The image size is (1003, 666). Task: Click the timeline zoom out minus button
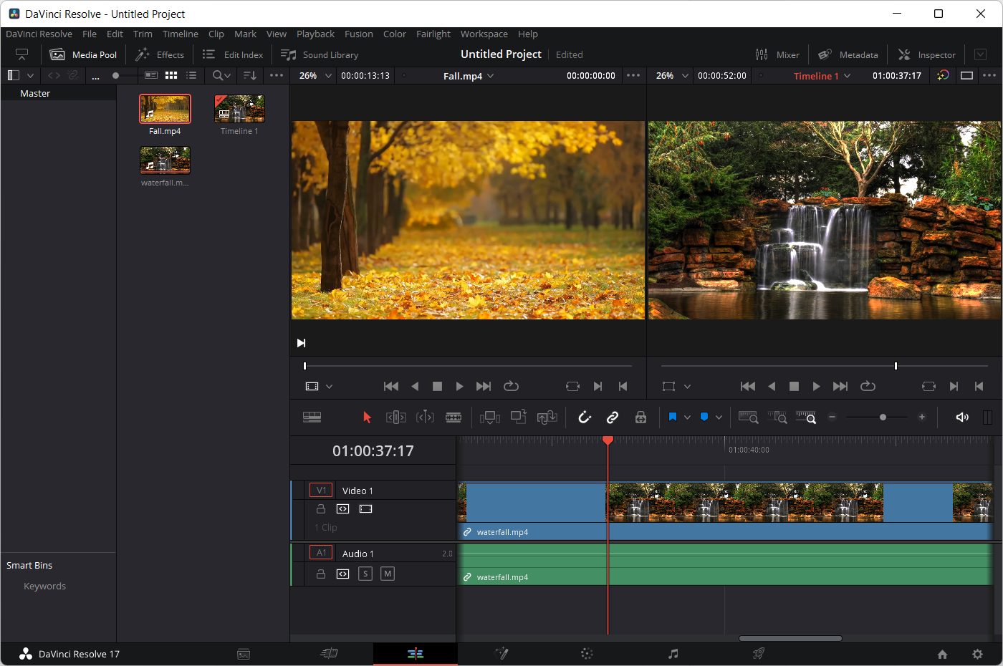[x=832, y=417]
